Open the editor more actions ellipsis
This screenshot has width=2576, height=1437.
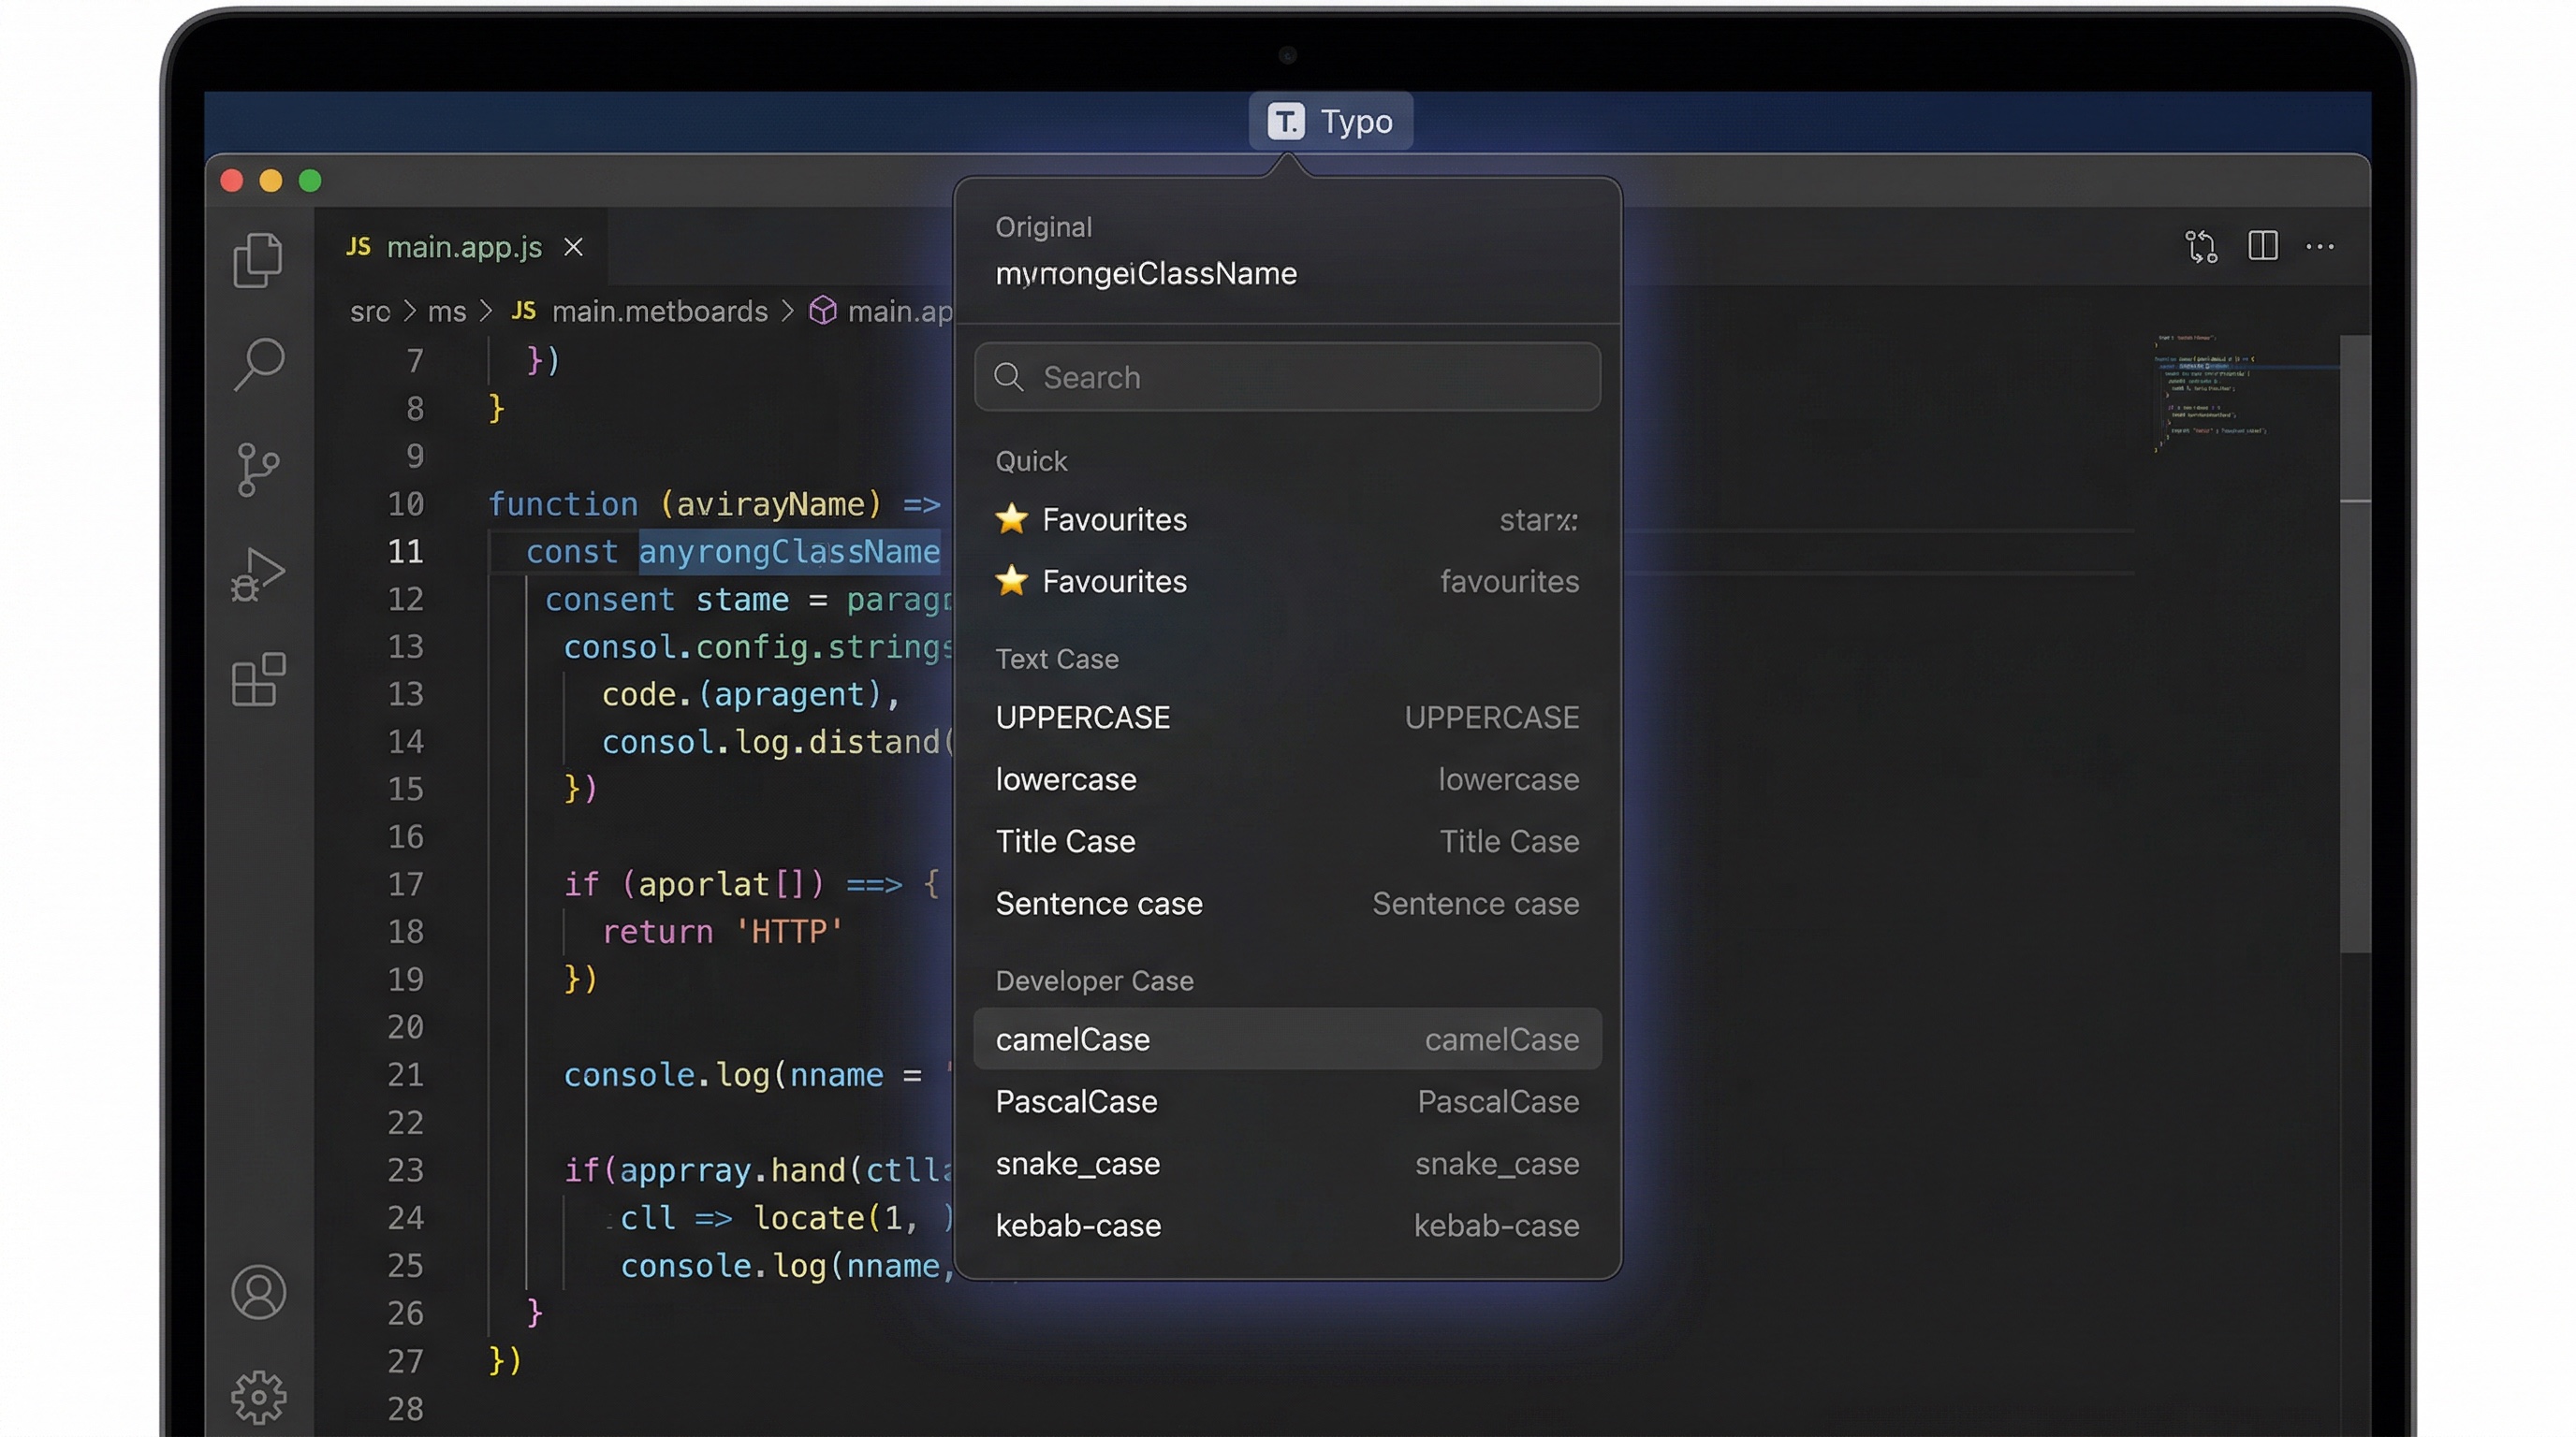(x=2320, y=246)
